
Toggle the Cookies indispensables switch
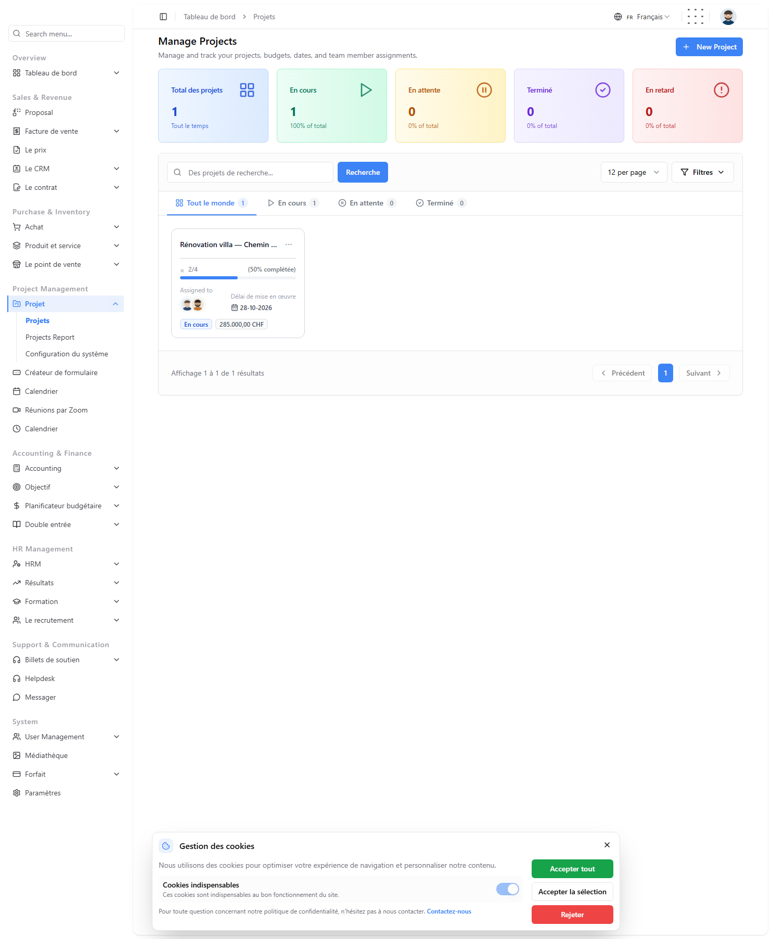[507, 889]
